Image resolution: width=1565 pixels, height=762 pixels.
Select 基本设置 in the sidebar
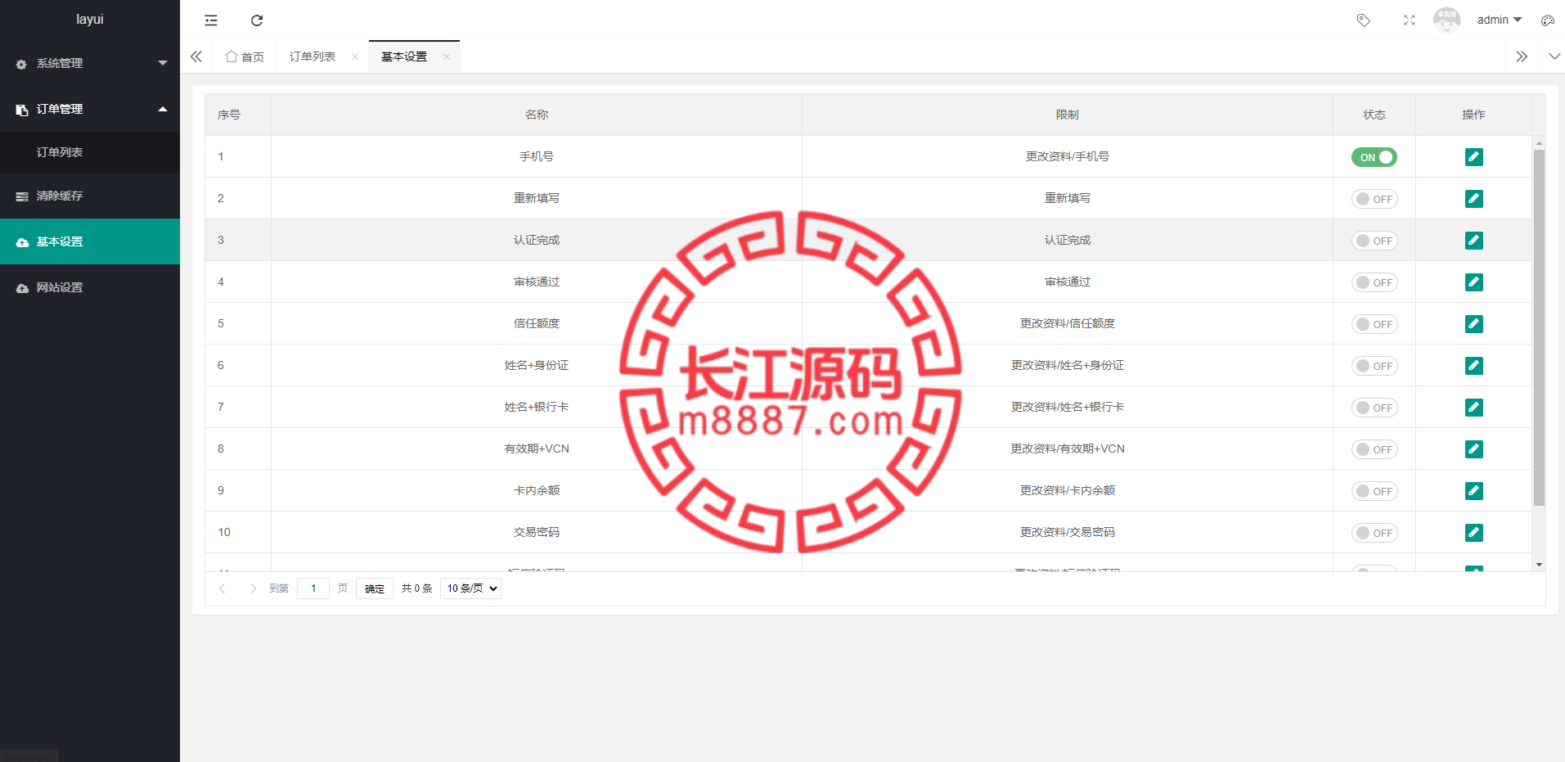(x=90, y=241)
